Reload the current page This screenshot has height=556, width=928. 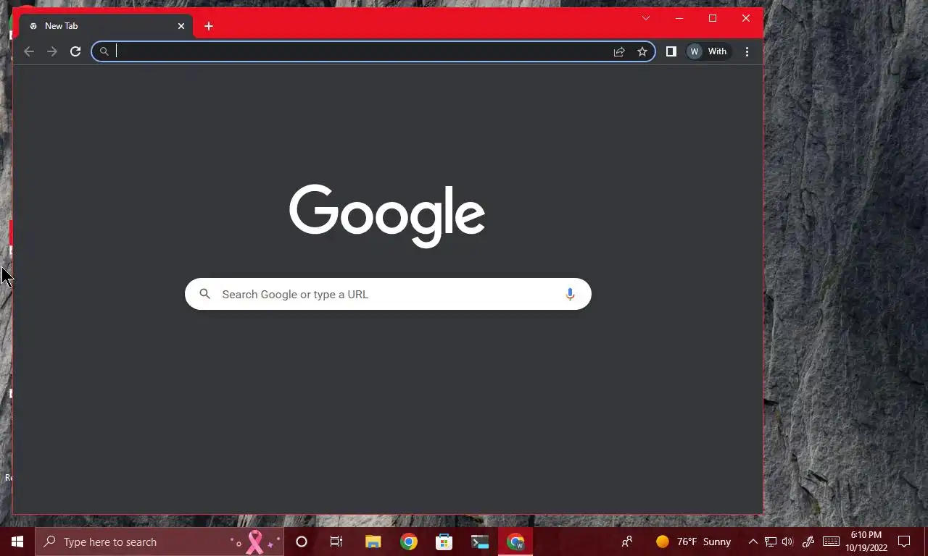click(x=75, y=51)
